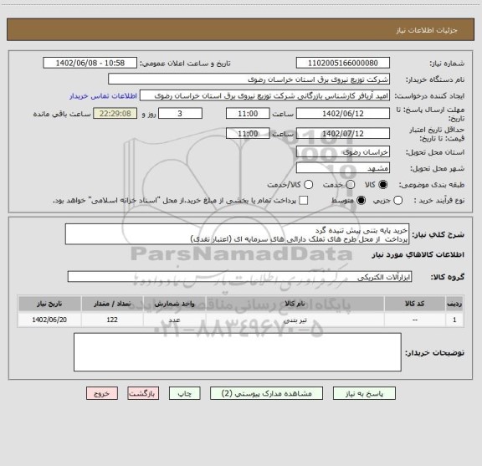Select the خدمت radio button

tap(351, 185)
